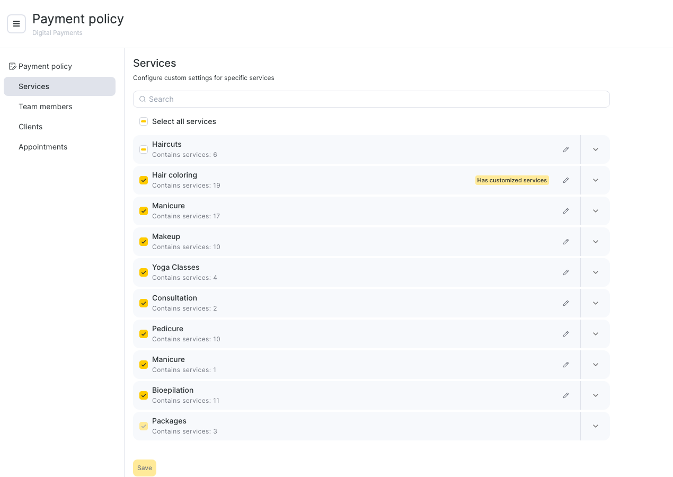Show services inside Yoga Classes
The height and width of the screenshot is (477, 673).
click(x=596, y=272)
